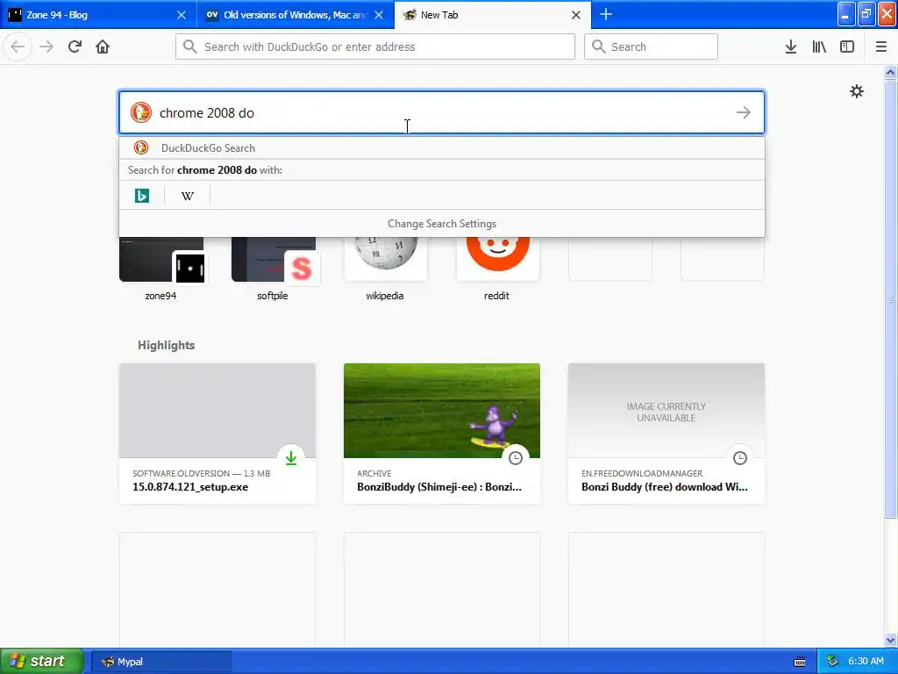Viewport: 898px width, 674px height.
Task: Click the 6:30 AM system clock
Action: point(866,661)
